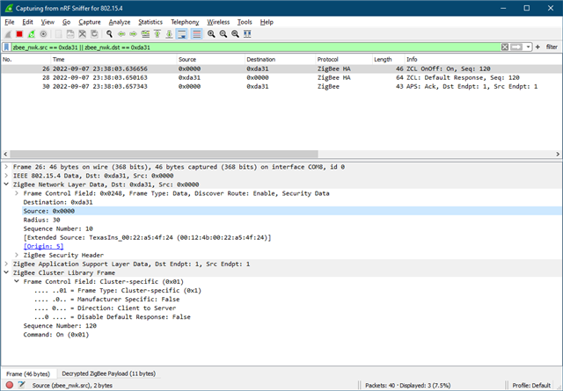Jump to first packet icon

157,34
